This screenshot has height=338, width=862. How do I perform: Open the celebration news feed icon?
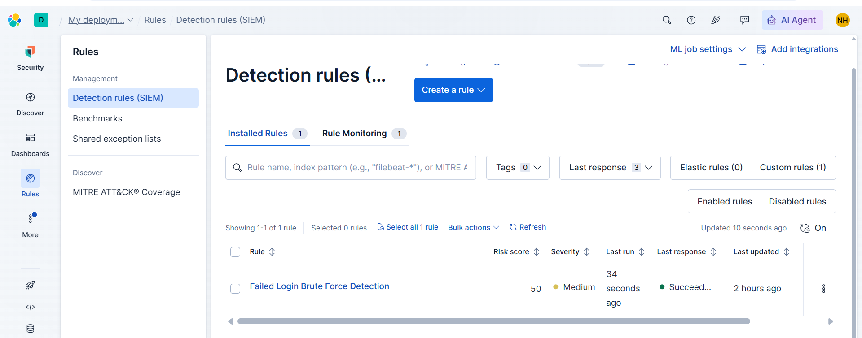(x=716, y=20)
